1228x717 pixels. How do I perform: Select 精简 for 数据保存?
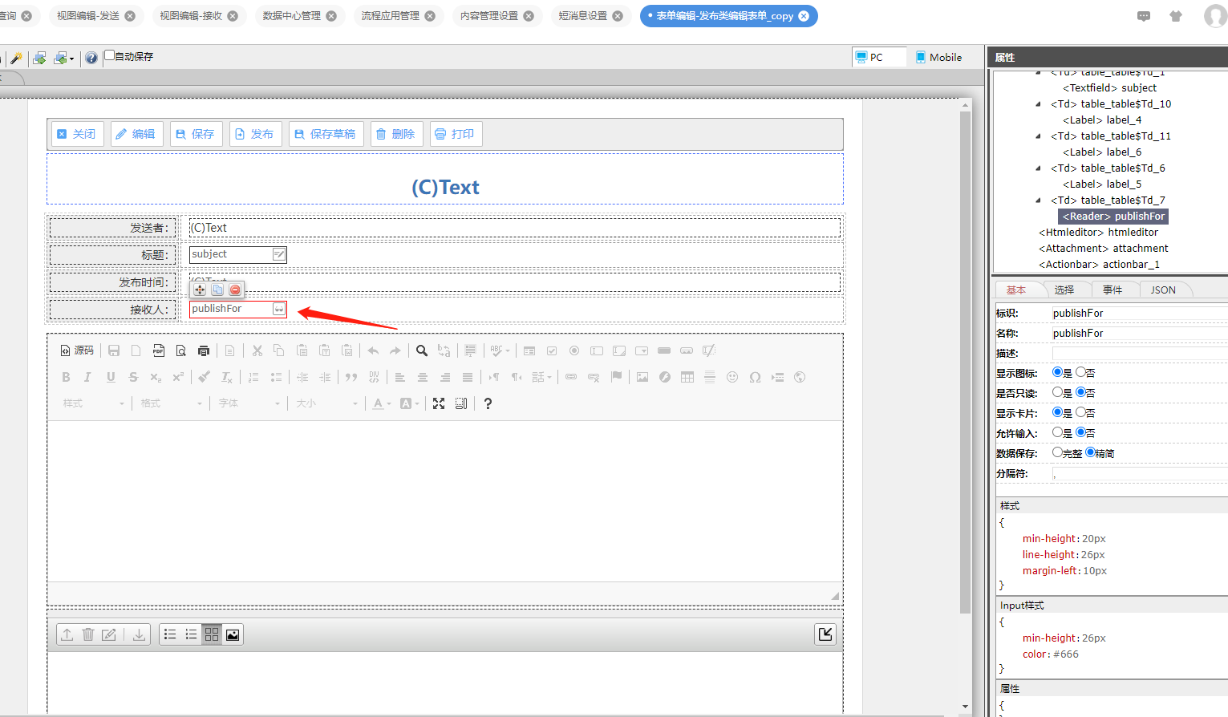1090,452
